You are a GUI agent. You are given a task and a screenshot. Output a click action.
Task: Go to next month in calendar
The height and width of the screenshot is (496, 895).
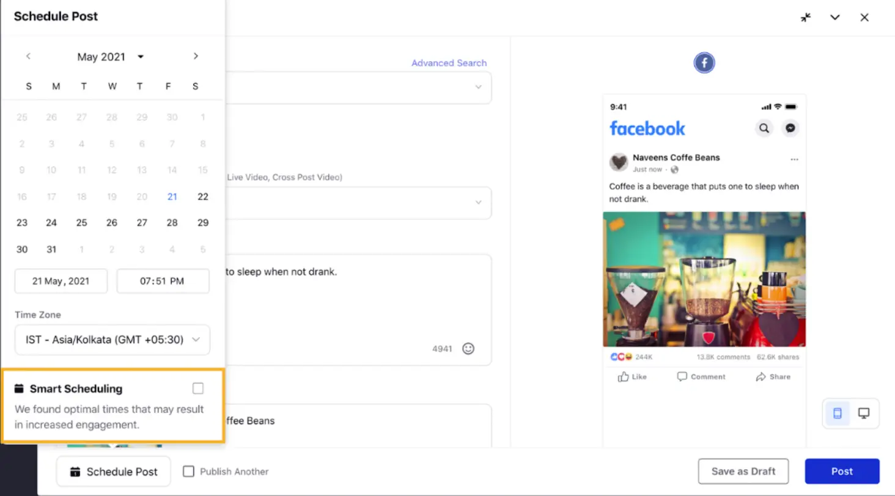[x=196, y=56]
